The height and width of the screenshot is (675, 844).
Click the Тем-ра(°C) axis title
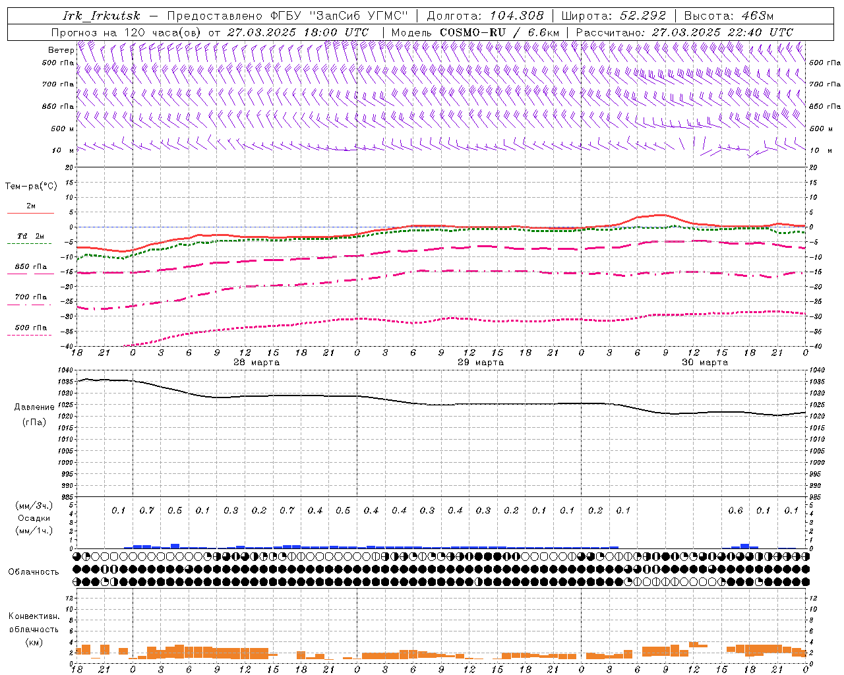tap(31, 187)
